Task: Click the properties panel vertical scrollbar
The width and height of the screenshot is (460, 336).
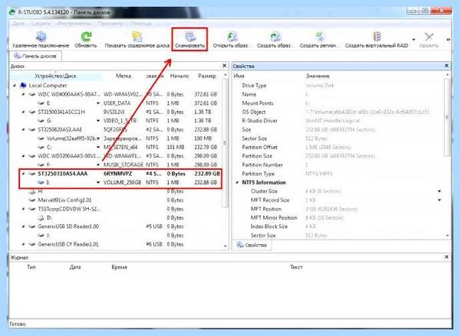Action: 447,117
